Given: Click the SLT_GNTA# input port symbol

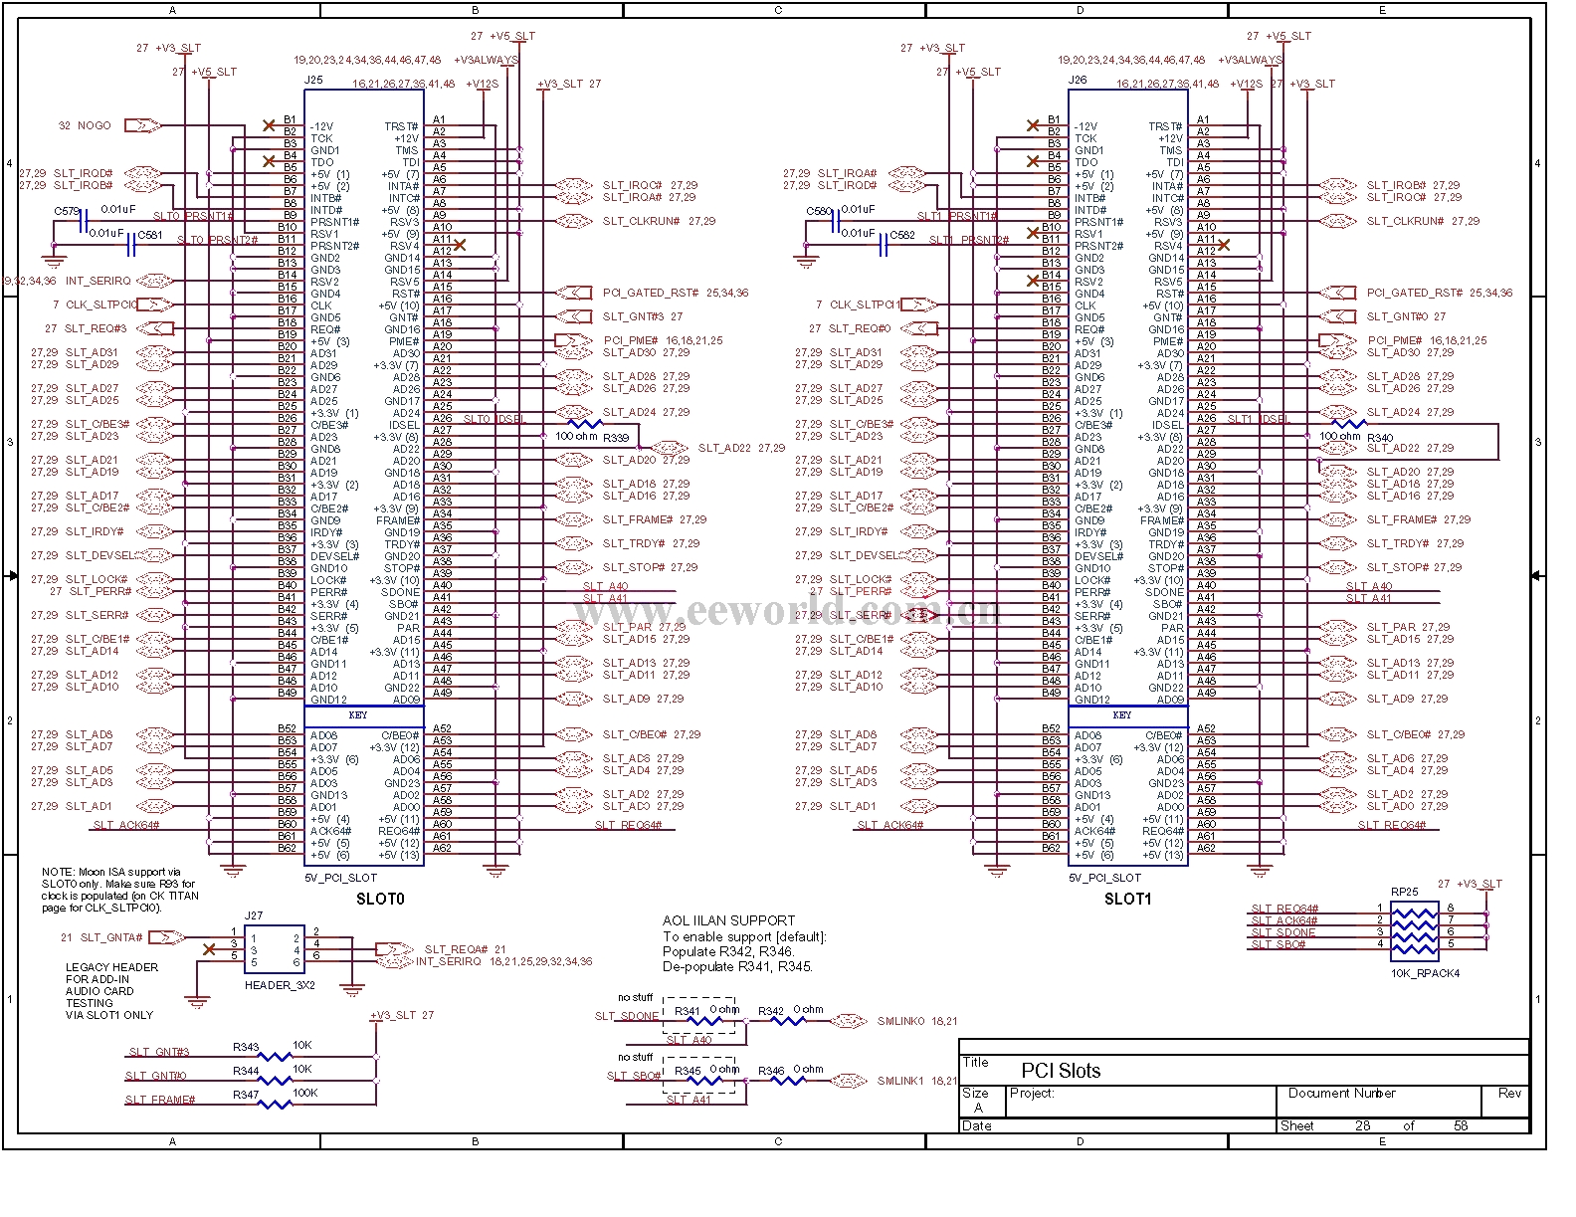Looking at the screenshot, I should coord(166,937).
